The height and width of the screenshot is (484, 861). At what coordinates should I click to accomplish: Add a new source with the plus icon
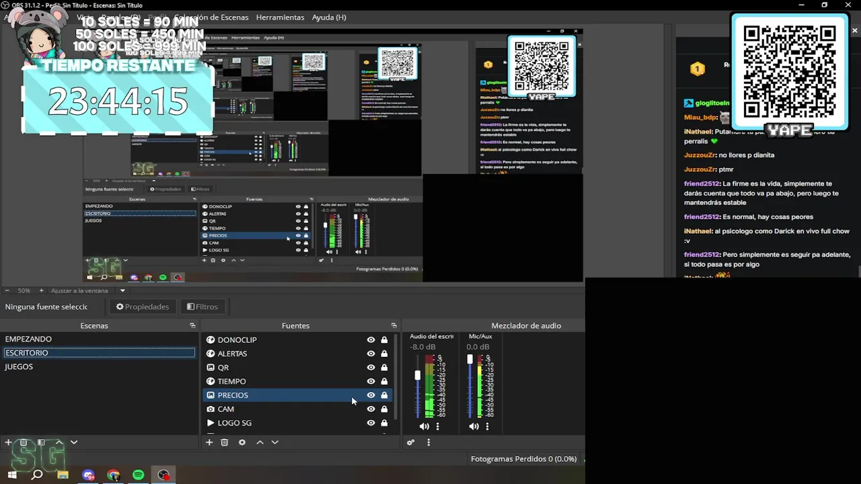tap(209, 442)
